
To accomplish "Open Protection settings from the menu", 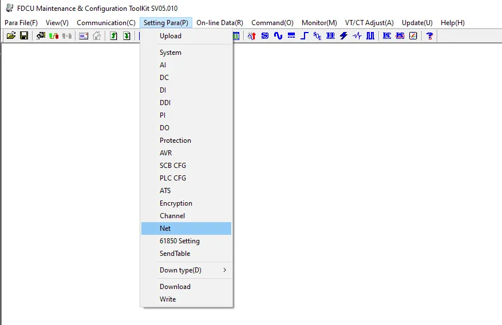I will tap(187, 141).
